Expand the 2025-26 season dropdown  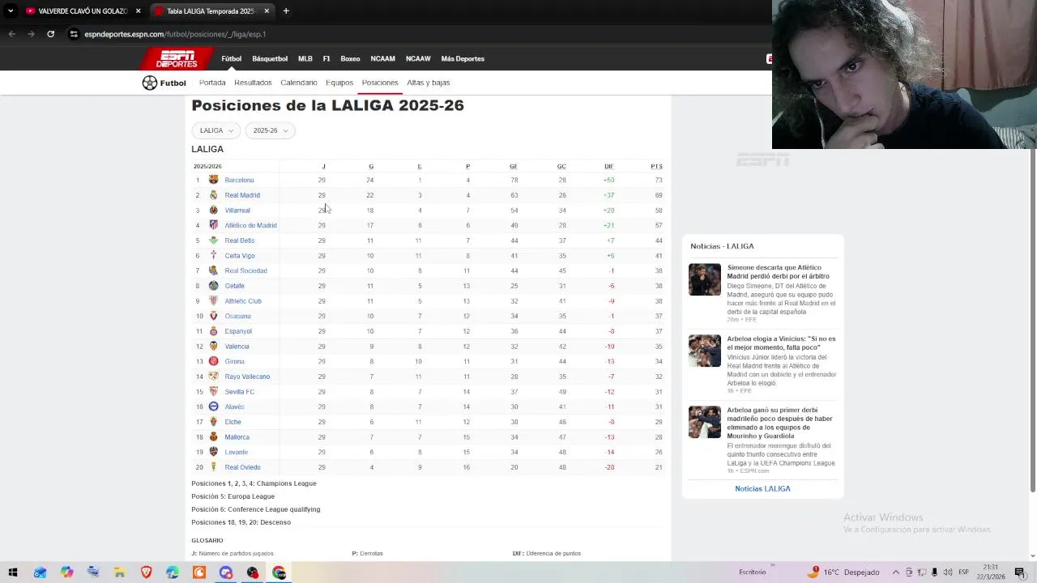pyautogui.click(x=270, y=130)
